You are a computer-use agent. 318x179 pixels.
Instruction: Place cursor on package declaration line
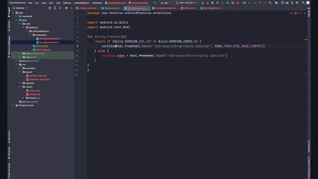(129, 13)
